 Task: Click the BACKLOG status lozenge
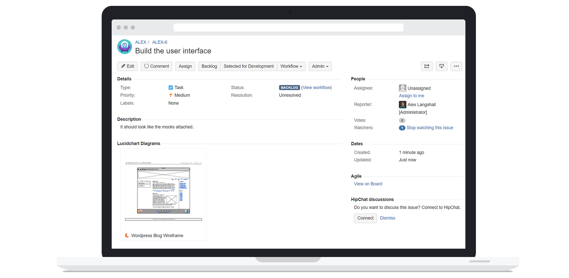[x=289, y=88]
